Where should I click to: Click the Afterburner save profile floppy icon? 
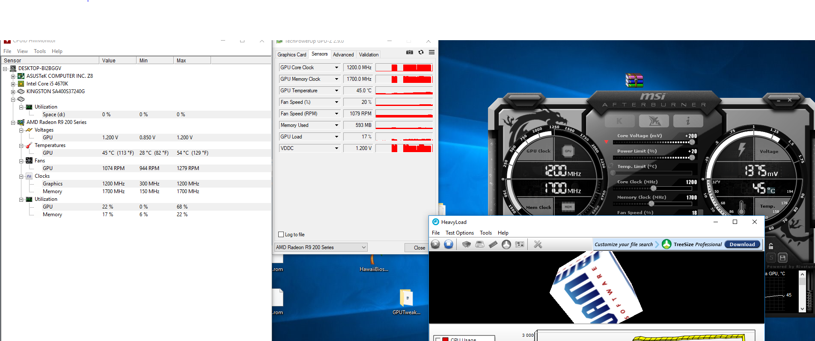[783, 258]
